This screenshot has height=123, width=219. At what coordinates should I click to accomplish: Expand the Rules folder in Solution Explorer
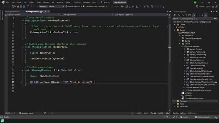174,104
